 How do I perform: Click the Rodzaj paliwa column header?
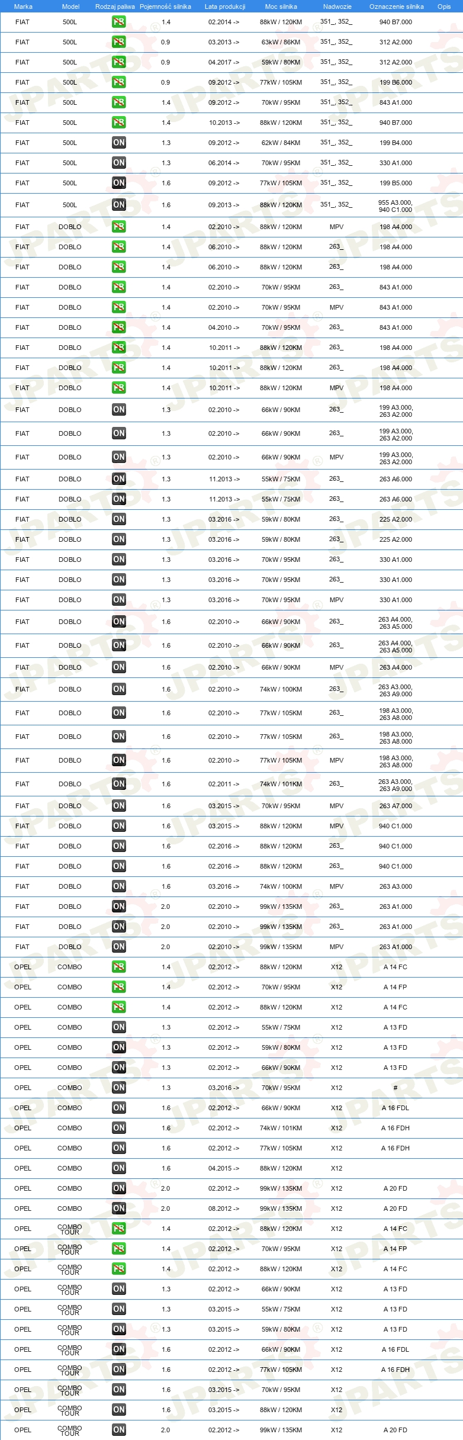pos(115,7)
